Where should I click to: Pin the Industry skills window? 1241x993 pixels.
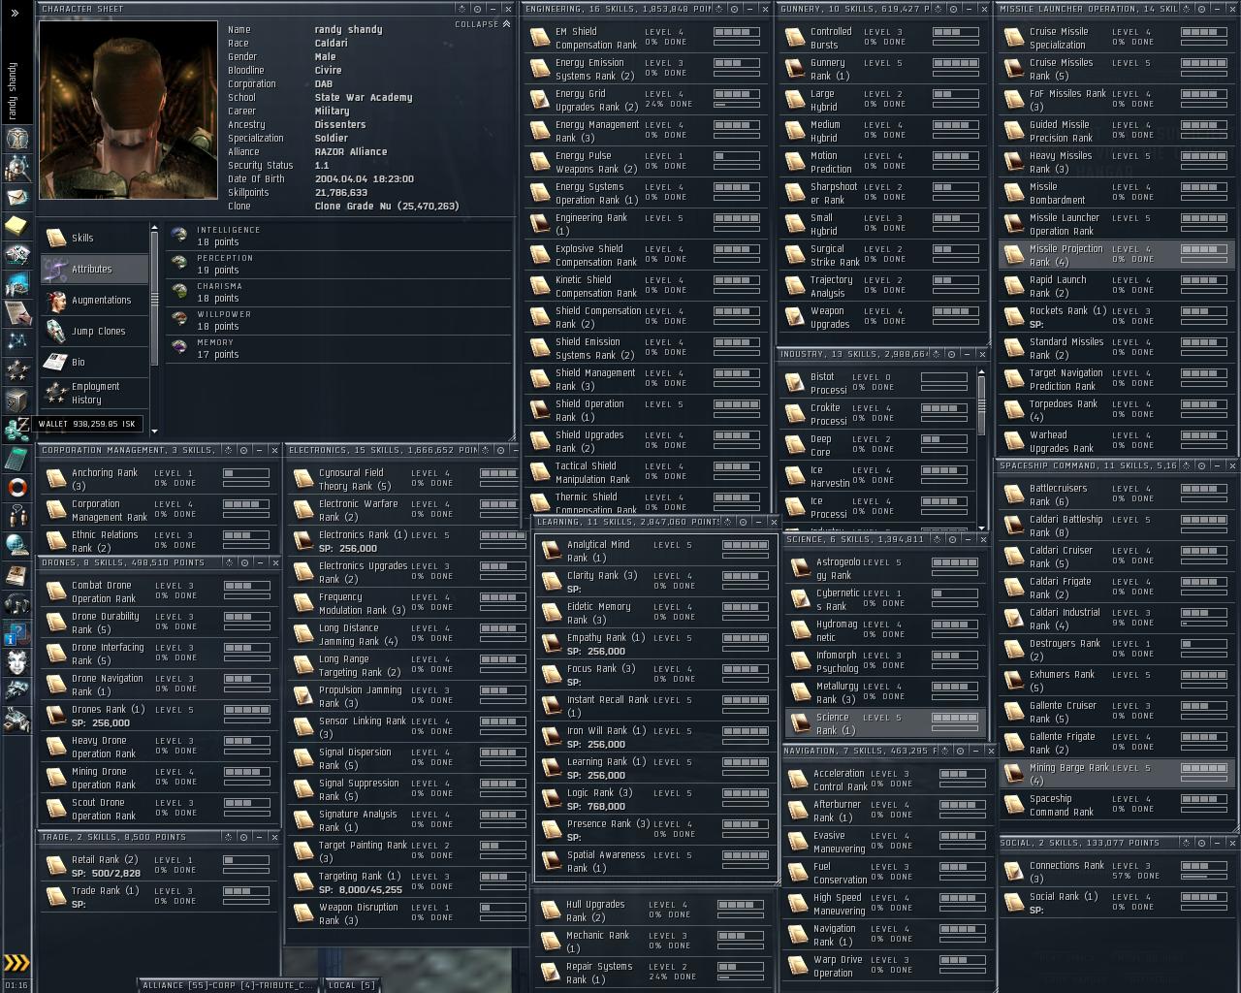[x=951, y=355]
